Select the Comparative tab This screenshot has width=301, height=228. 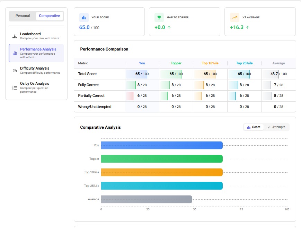tap(49, 16)
